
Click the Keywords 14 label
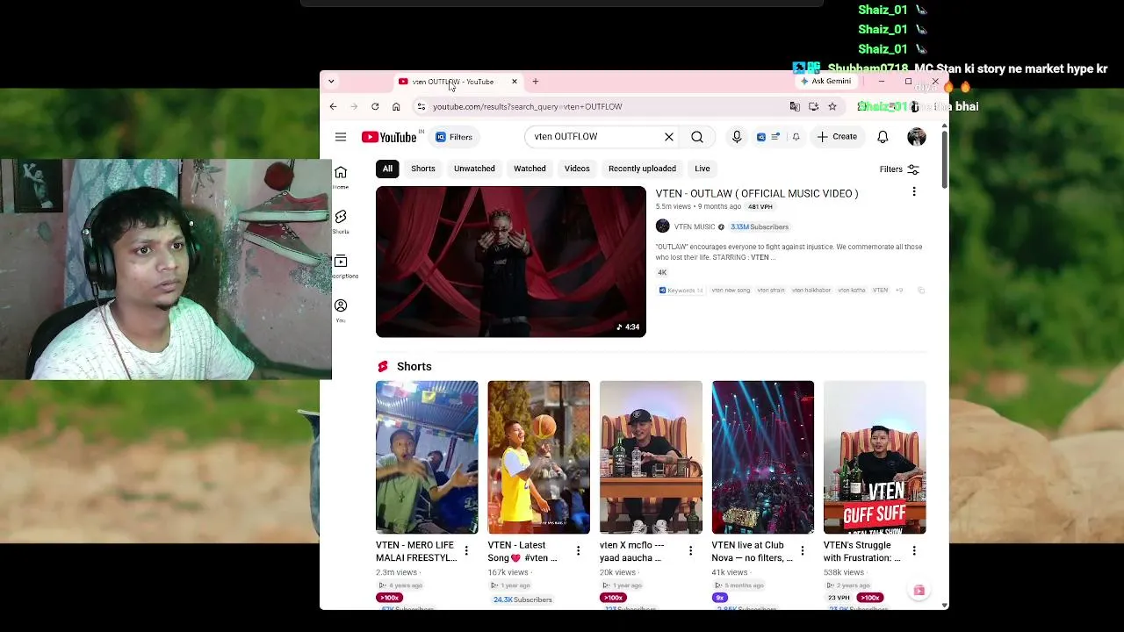click(681, 291)
